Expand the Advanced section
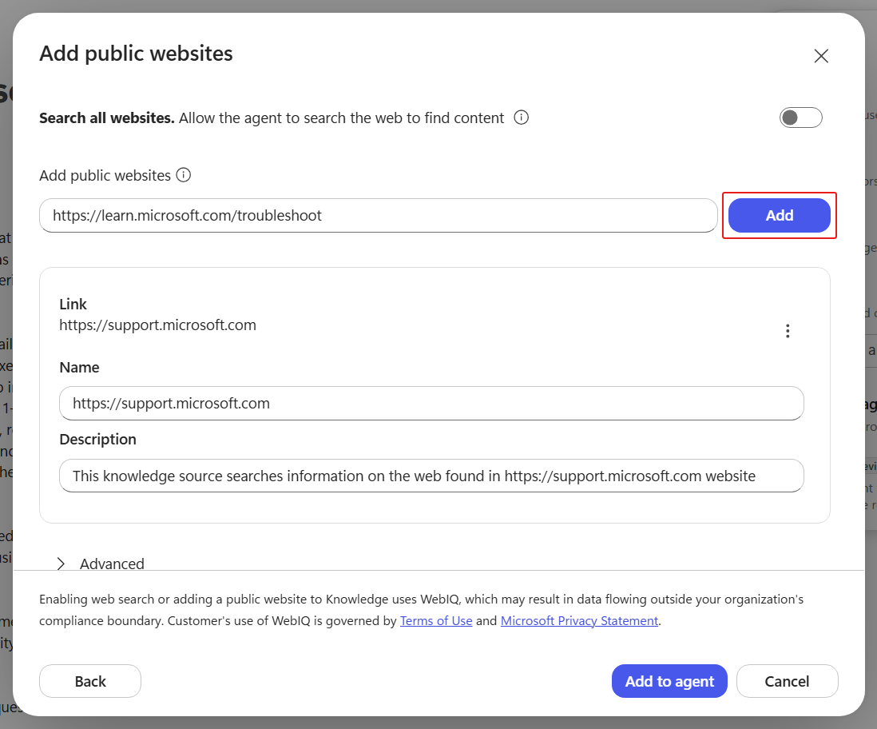877x729 pixels. tap(101, 564)
